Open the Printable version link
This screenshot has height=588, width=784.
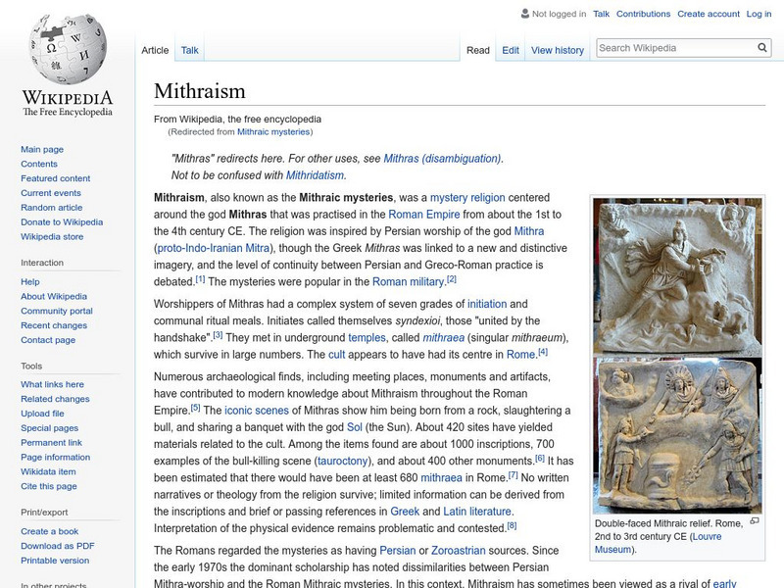(x=55, y=560)
